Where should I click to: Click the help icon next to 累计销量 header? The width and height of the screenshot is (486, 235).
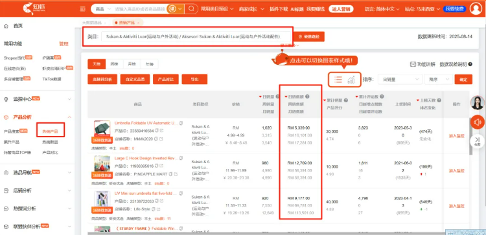click(x=345, y=100)
